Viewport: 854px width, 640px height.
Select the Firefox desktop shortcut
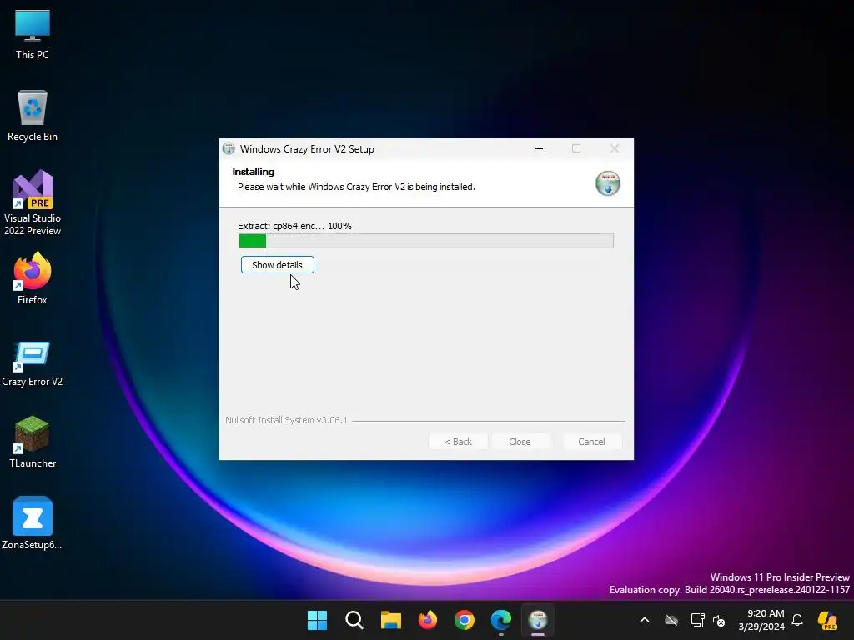tap(33, 278)
